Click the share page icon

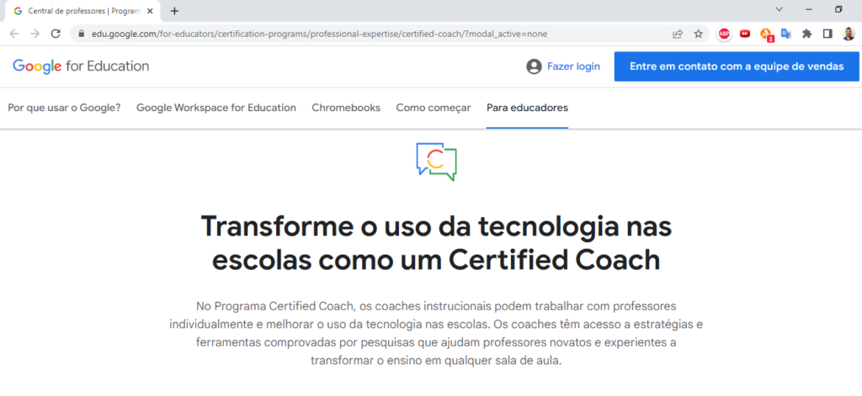click(678, 34)
